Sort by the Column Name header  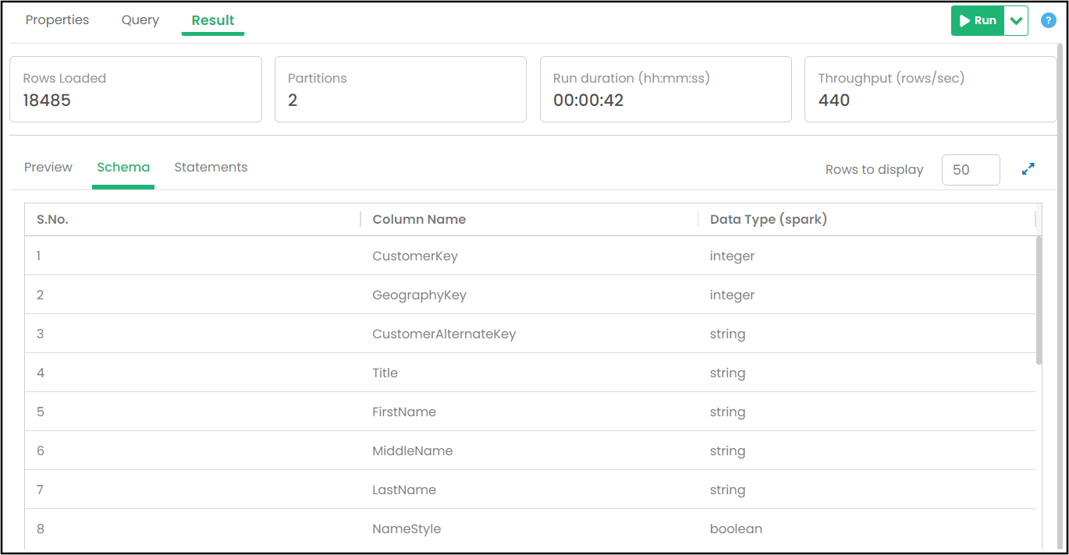(x=419, y=220)
